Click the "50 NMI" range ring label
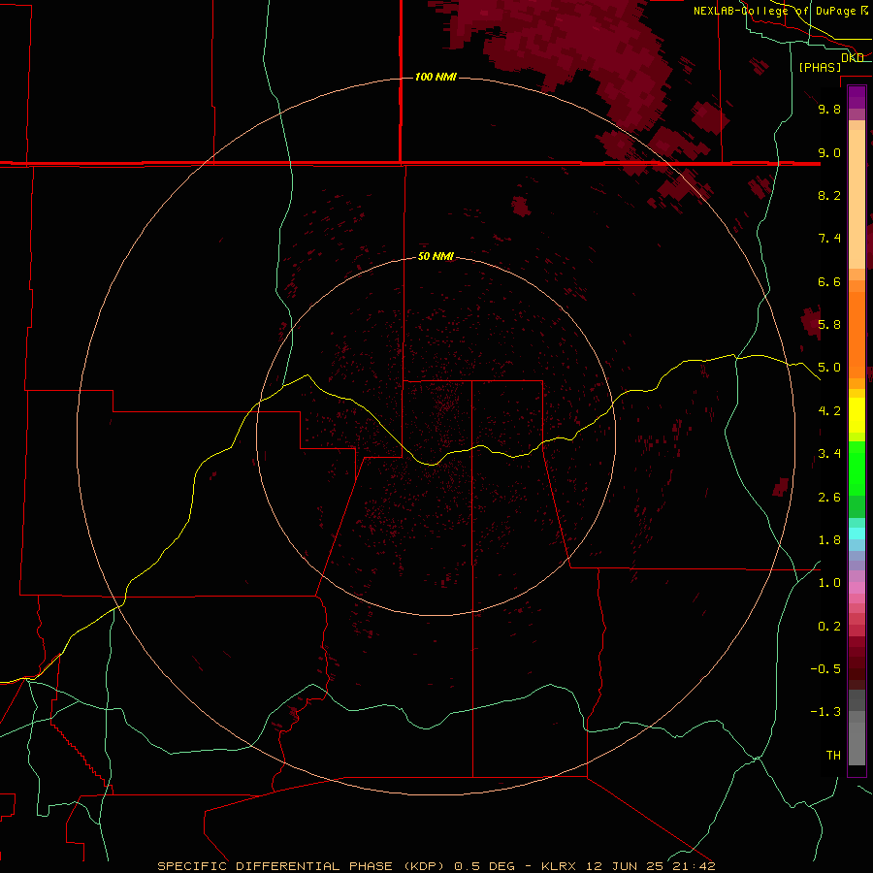Viewport: 873px width, 873px height. (436, 256)
